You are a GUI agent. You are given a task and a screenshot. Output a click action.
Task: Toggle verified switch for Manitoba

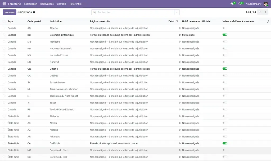[225, 42]
